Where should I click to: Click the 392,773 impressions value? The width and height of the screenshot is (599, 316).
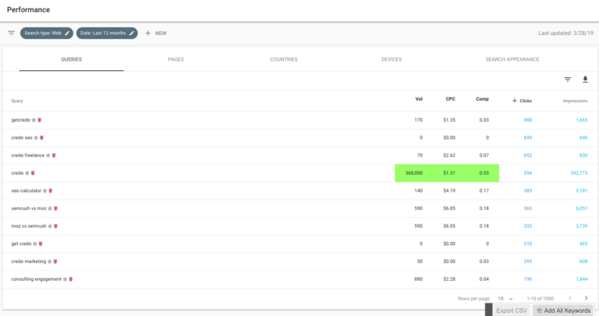(579, 173)
